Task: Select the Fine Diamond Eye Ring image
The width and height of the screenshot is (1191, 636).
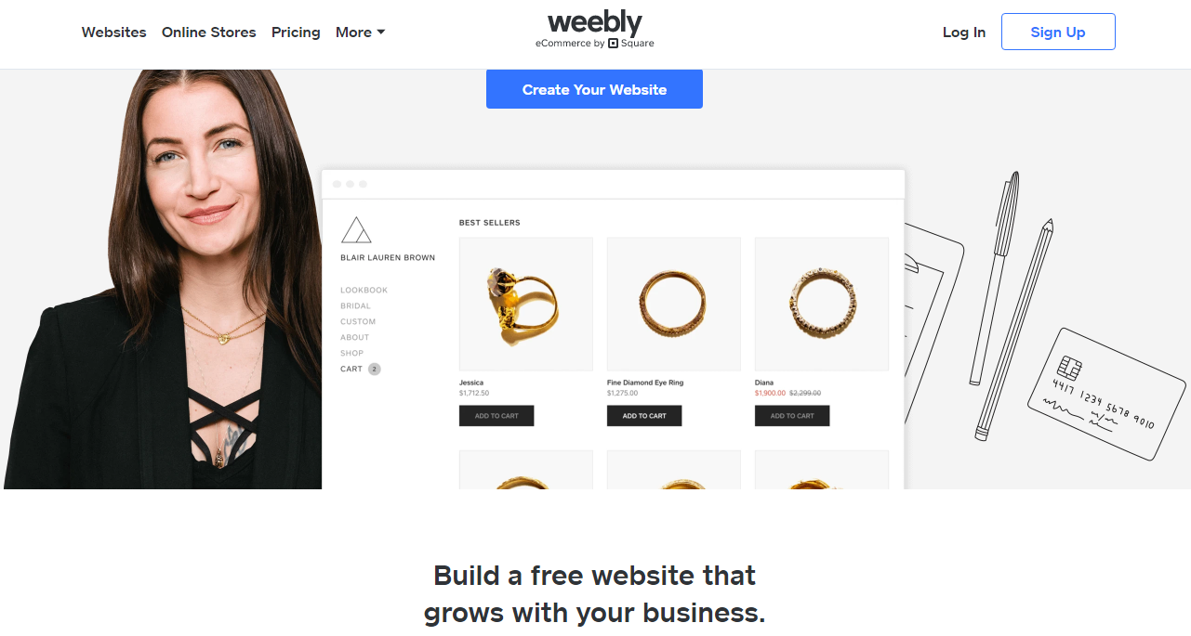Action: [x=674, y=305]
